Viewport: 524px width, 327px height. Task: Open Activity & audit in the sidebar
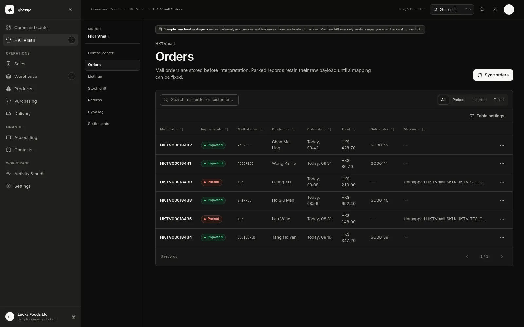tap(40, 174)
